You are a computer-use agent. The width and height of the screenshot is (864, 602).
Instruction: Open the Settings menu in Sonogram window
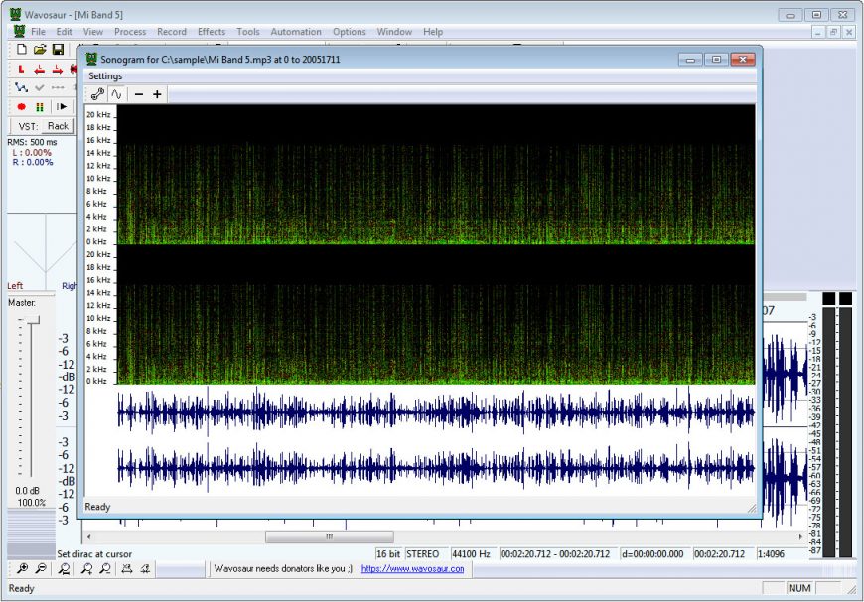[x=105, y=76]
